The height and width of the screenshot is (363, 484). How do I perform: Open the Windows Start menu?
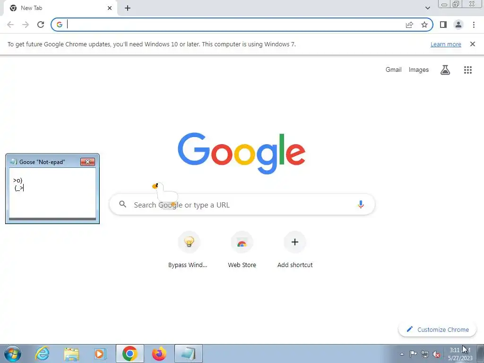coord(13,354)
